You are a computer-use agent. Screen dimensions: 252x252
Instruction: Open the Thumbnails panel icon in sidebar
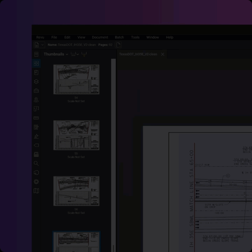click(x=36, y=63)
